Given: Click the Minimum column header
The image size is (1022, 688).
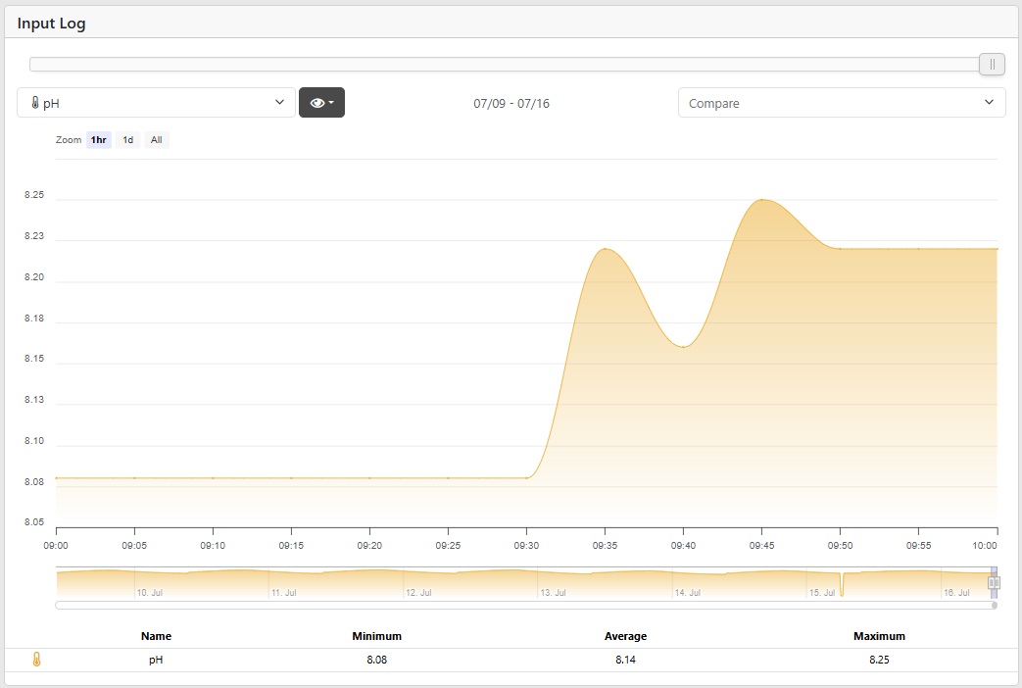Looking at the screenshot, I should [376, 636].
